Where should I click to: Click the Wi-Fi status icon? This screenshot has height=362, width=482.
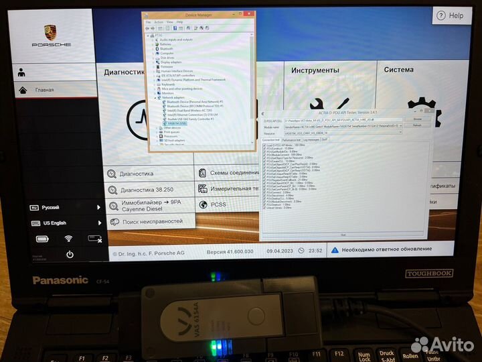tap(68, 238)
